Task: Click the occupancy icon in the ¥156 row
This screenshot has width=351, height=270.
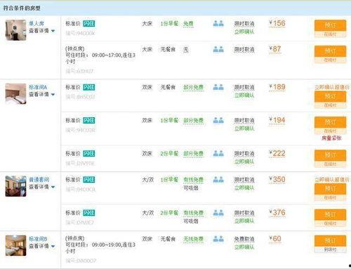Action: (x=218, y=23)
